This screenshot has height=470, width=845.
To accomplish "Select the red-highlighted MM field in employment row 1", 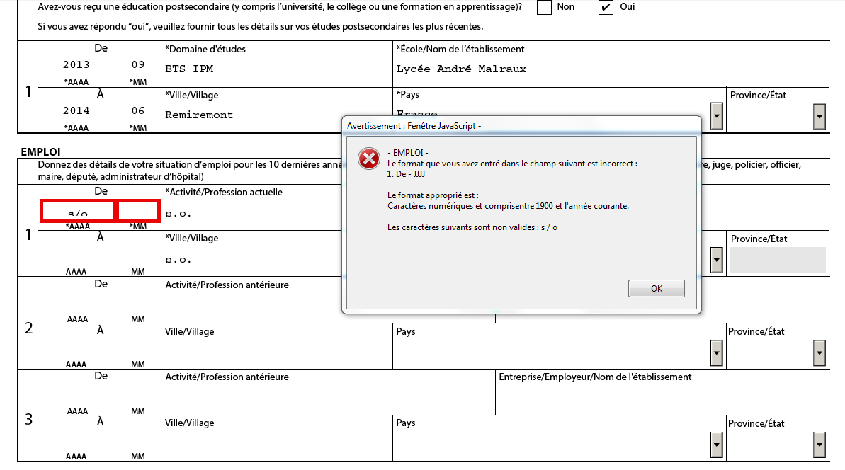I will (138, 212).
